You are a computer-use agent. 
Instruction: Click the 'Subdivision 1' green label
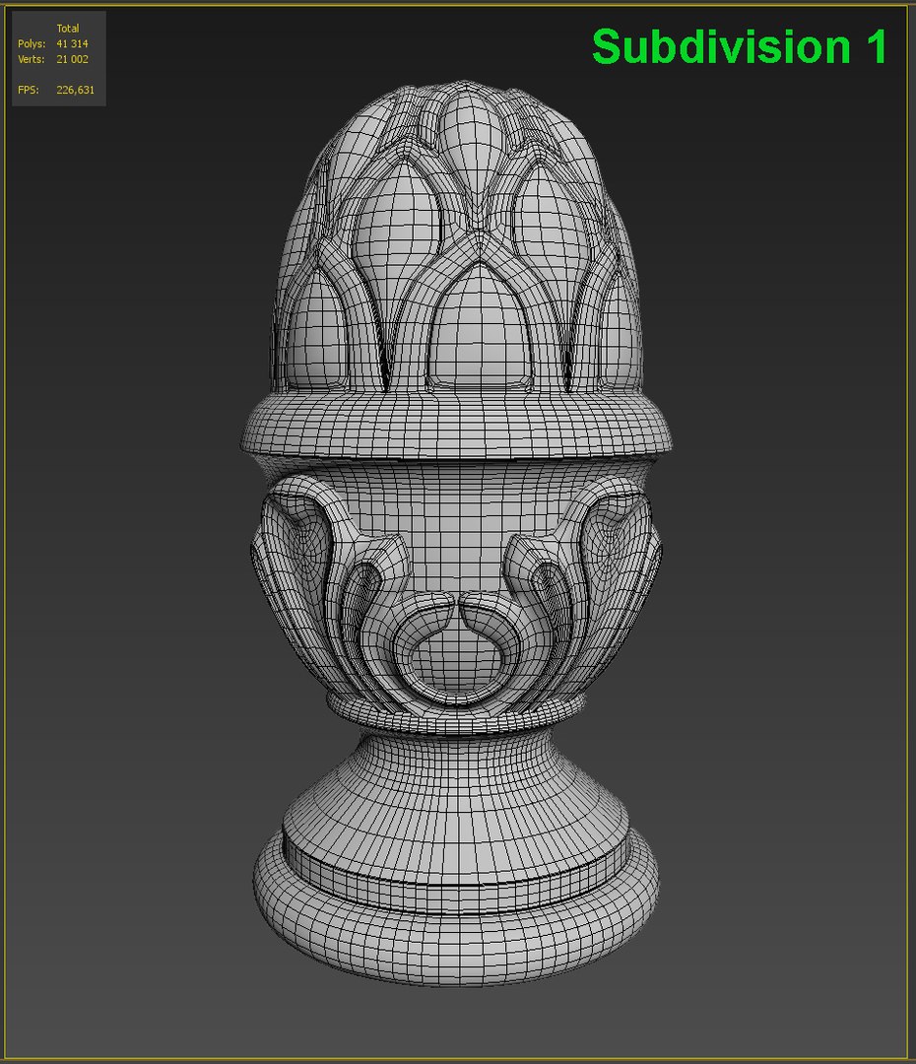click(739, 46)
